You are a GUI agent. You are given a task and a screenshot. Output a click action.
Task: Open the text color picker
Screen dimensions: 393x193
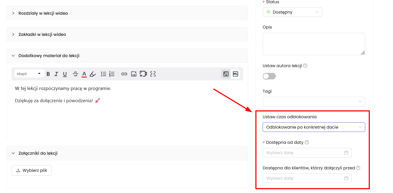(84, 74)
